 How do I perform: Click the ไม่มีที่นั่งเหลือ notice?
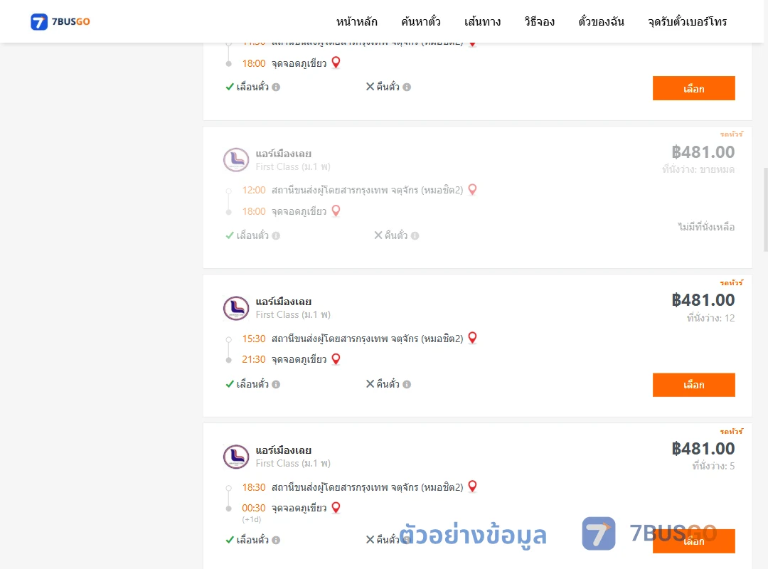tap(706, 227)
